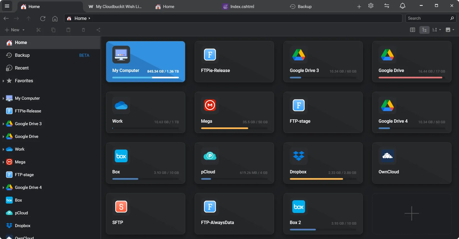The image size is (459, 239).
Task: Open the My Computer card icon
Action: (121, 55)
